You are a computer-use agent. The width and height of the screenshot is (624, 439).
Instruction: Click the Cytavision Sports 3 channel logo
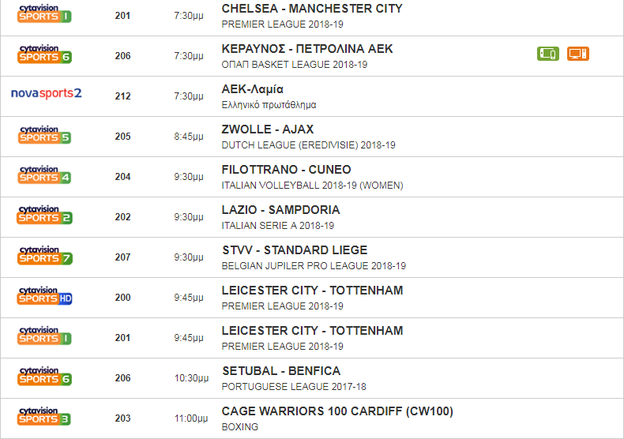[44, 416]
